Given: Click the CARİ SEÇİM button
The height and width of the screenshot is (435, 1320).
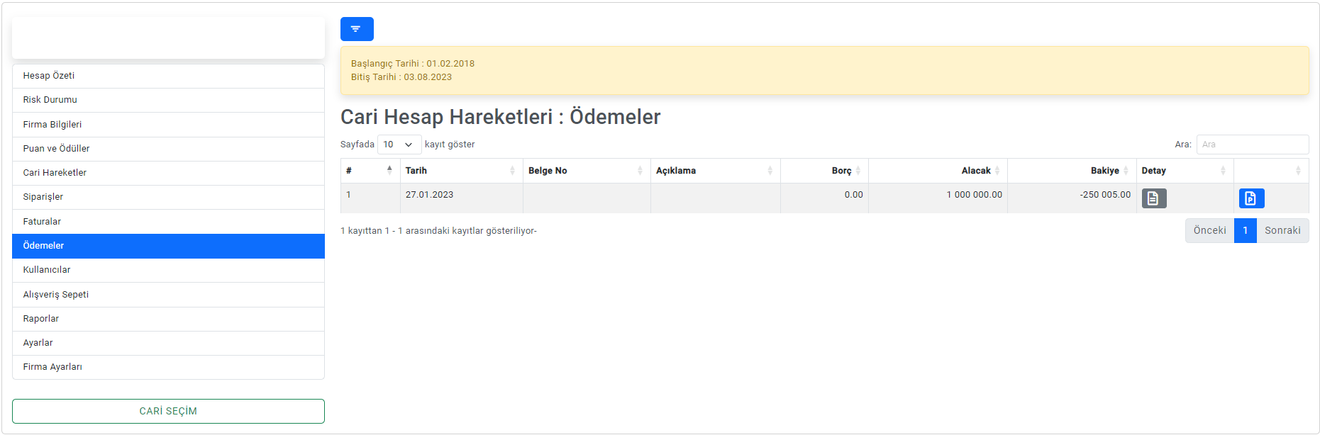Looking at the screenshot, I should (168, 411).
